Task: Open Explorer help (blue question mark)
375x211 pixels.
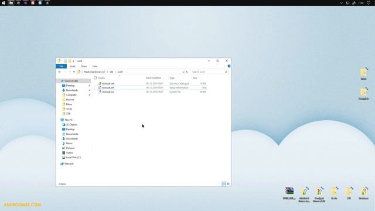Action: coord(229,66)
